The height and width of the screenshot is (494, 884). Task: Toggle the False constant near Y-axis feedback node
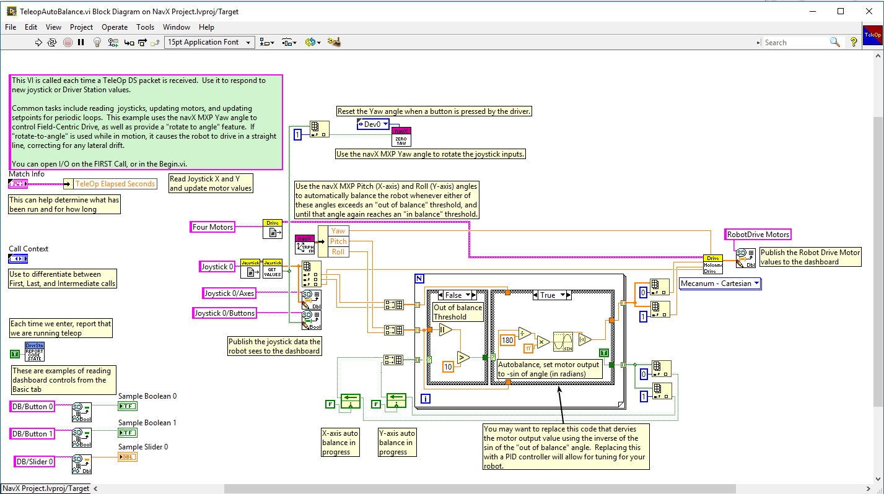click(375, 404)
